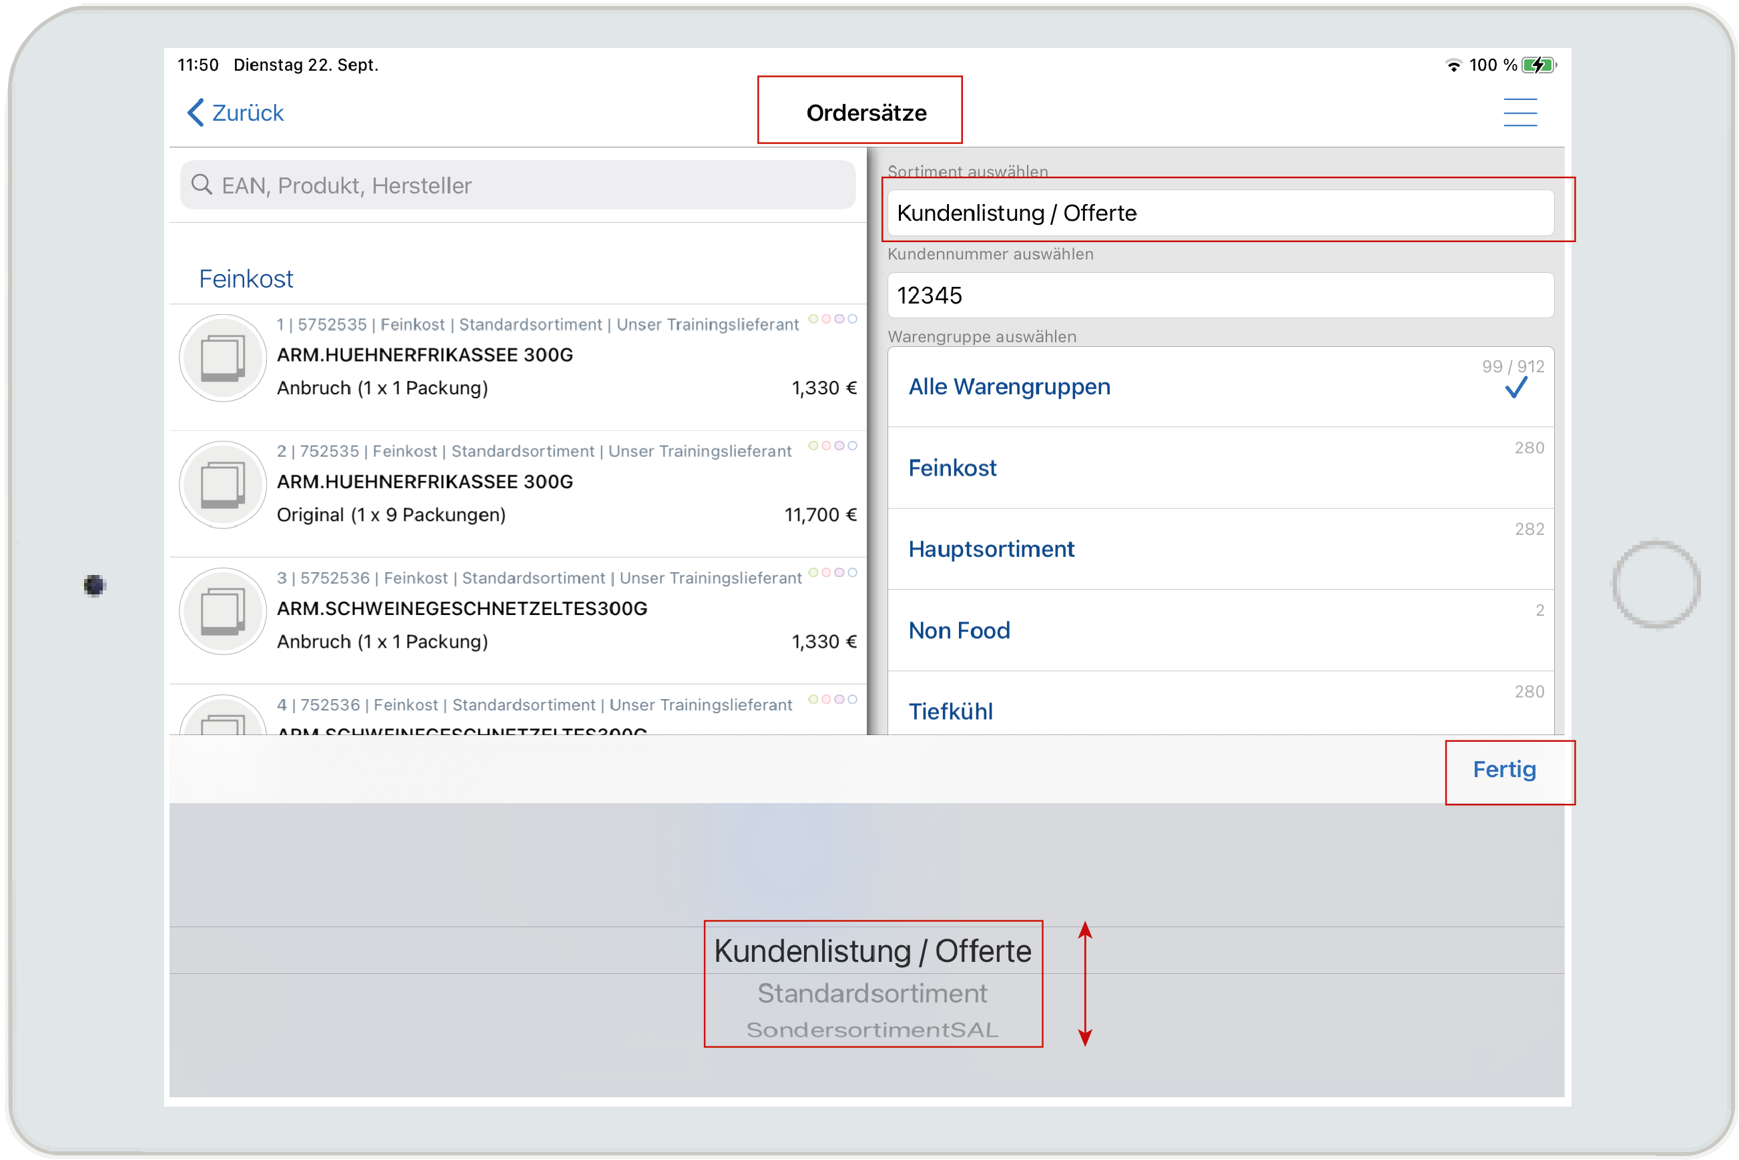Tap product image of item 2 Huehnerfrikassee
The image size is (1739, 1160).
click(222, 484)
